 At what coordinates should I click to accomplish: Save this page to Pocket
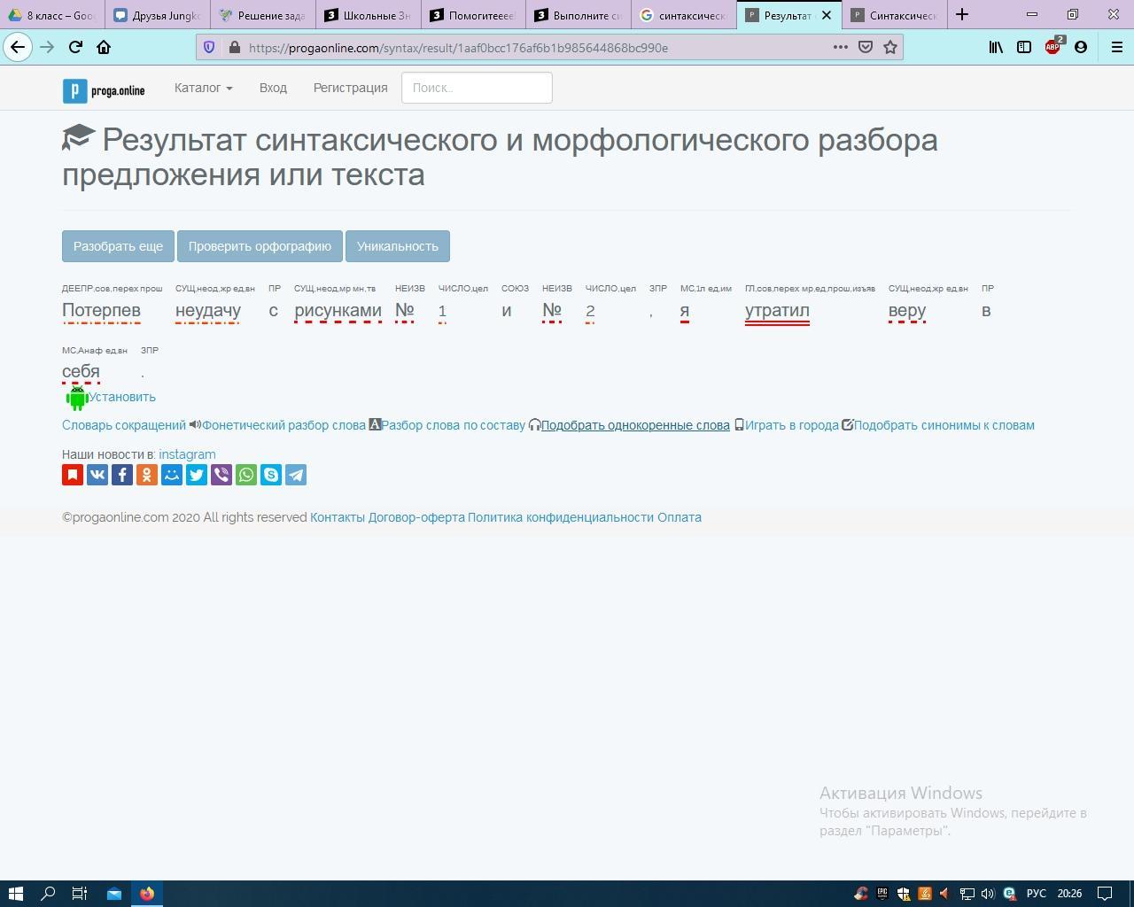(x=866, y=47)
